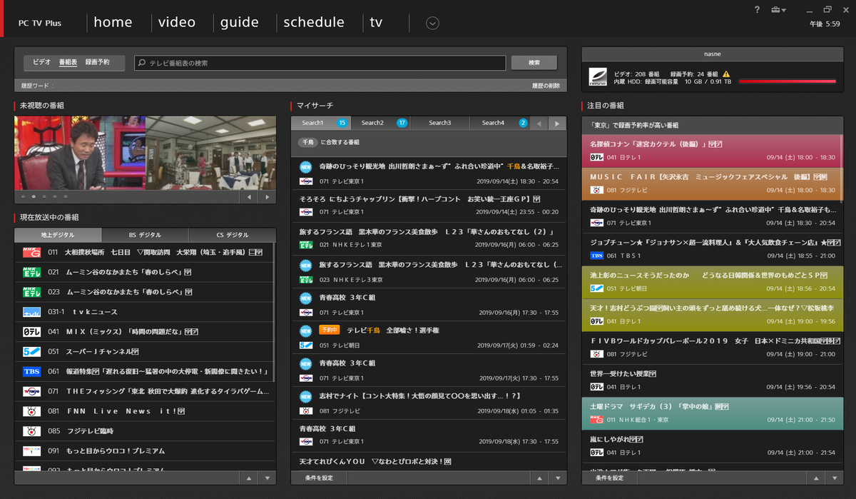Click Fuji TV logo in FNN Live News row

[32, 411]
